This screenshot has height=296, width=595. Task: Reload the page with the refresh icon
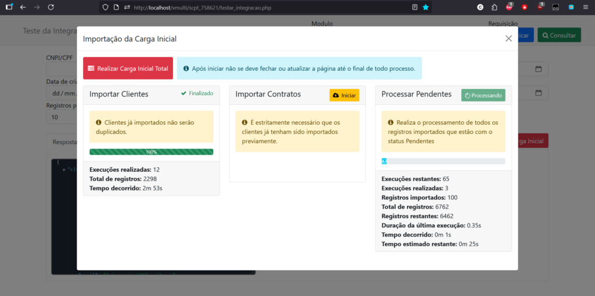[x=51, y=8]
